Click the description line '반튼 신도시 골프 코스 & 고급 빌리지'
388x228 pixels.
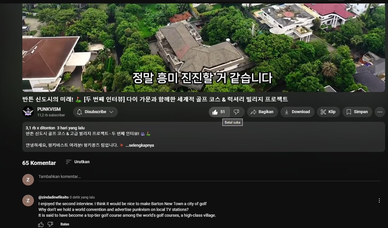pos(88,134)
